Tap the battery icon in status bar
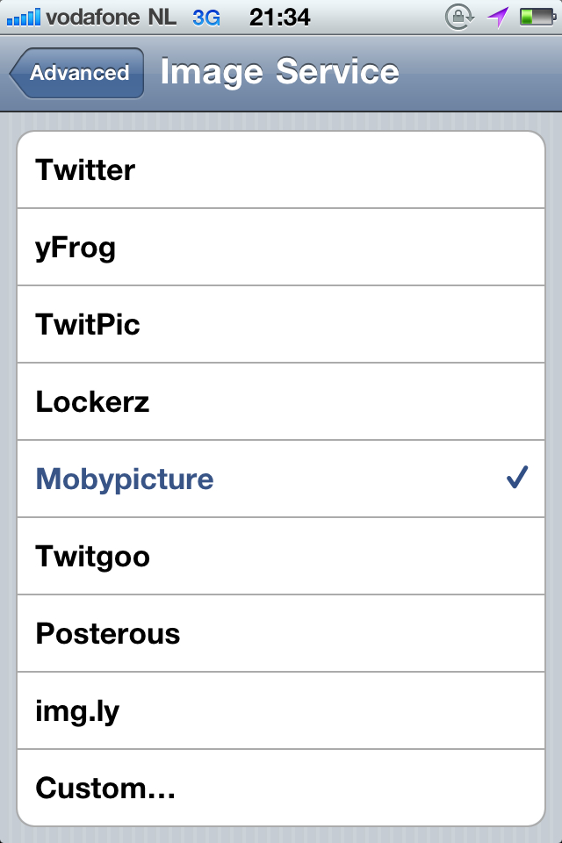 535,17
